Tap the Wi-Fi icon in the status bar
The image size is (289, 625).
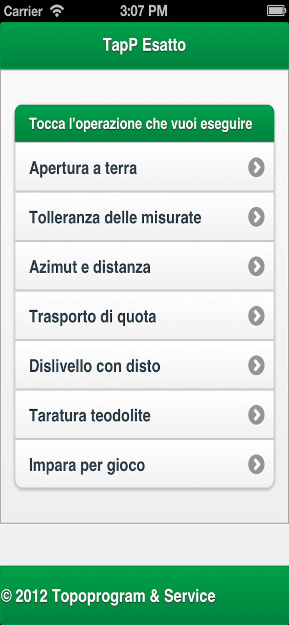57,10
